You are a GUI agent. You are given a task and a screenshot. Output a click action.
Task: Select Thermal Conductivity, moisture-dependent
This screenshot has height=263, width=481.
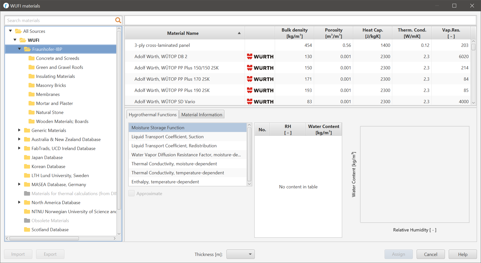pyautogui.click(x=187, y=164)
